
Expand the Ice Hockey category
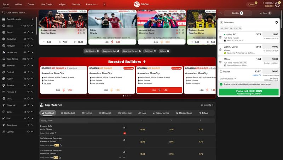pos(32,52)
